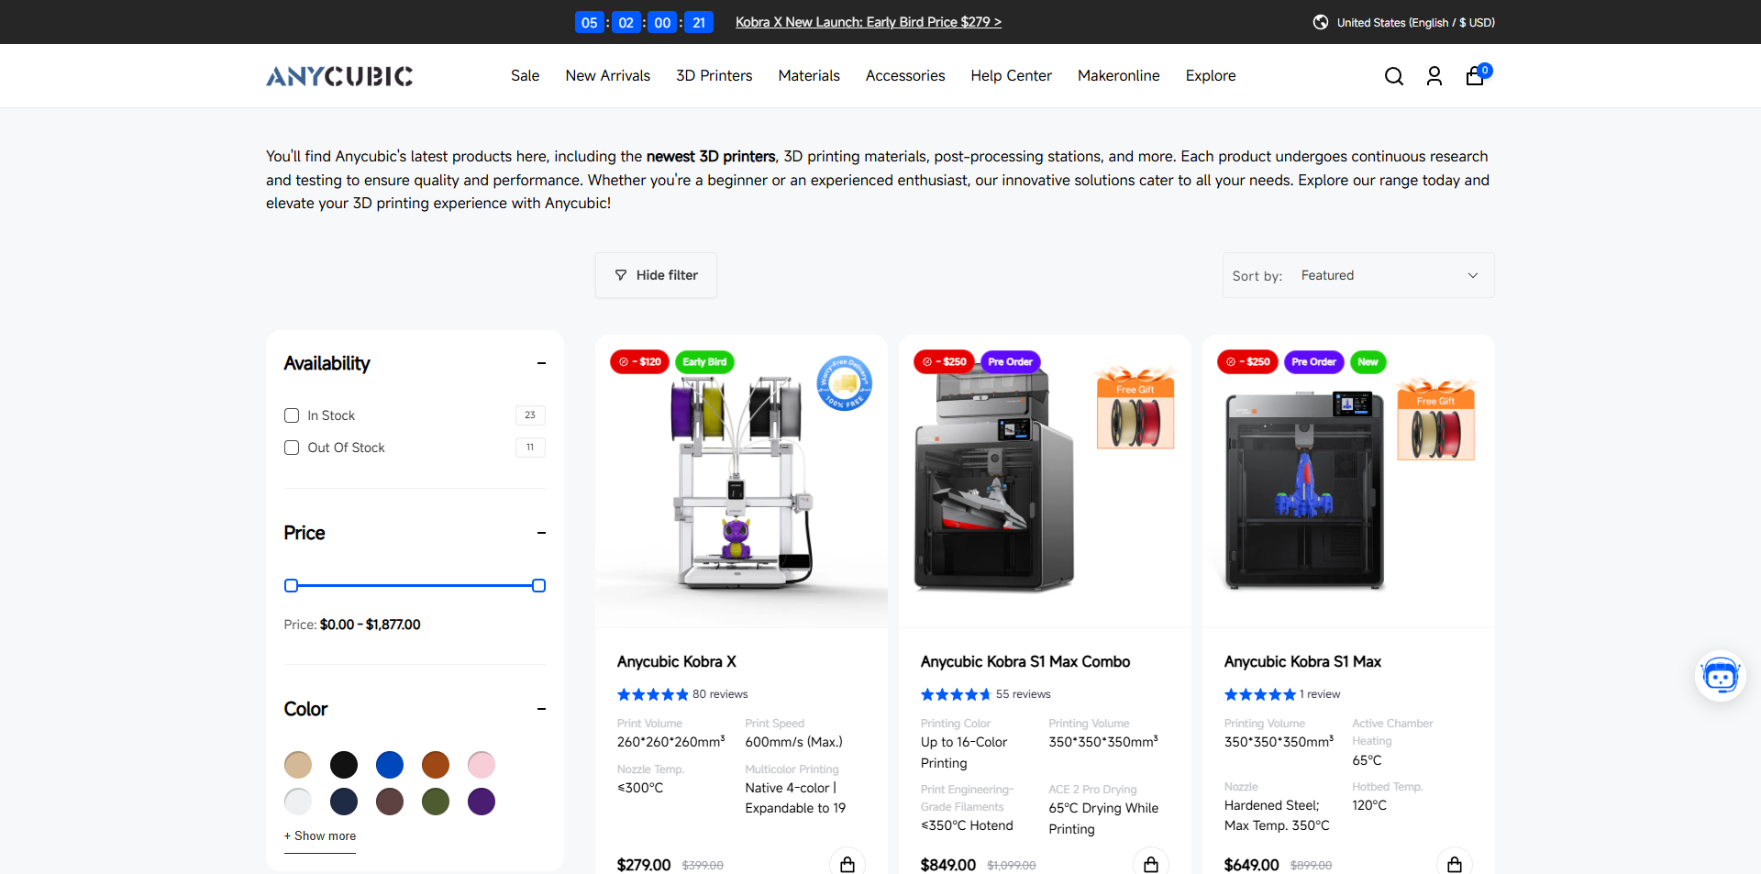Collapse the Availability filter section
Viewport: 1761px width, 874px height.
tap(541, 363)
